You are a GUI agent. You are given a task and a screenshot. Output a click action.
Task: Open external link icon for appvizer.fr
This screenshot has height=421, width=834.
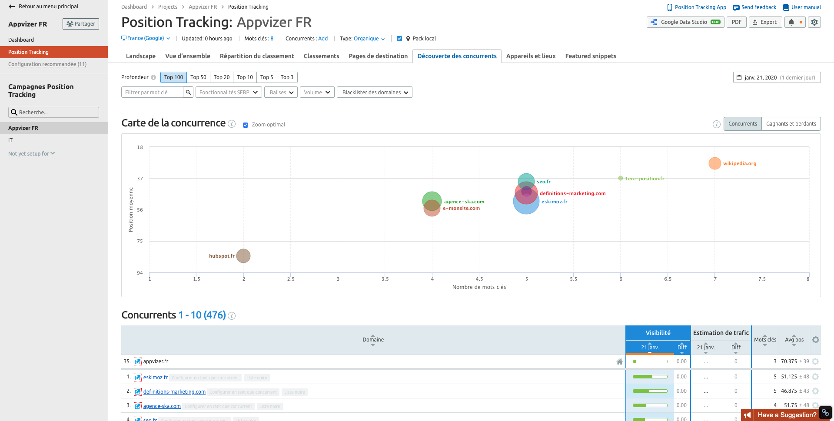pyautogui.click(x=138, y=361)
